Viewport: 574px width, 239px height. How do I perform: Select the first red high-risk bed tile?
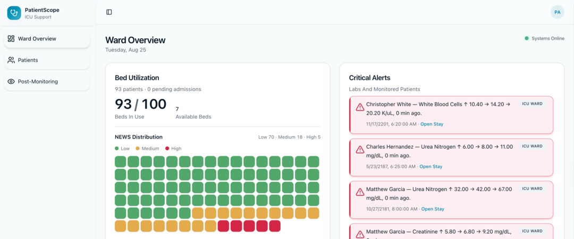click(223, 226)
